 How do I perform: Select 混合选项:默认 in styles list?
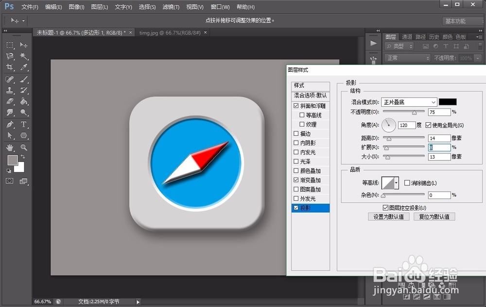310,96
